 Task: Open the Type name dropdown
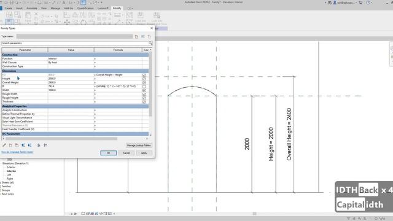point(75,37)
